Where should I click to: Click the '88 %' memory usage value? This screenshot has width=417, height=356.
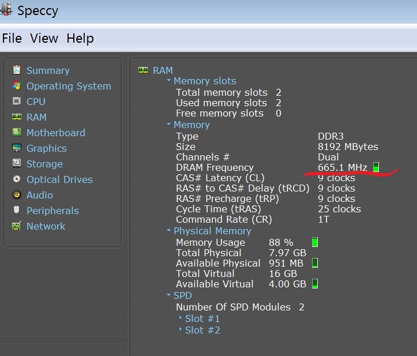click(x=281, y=242)
